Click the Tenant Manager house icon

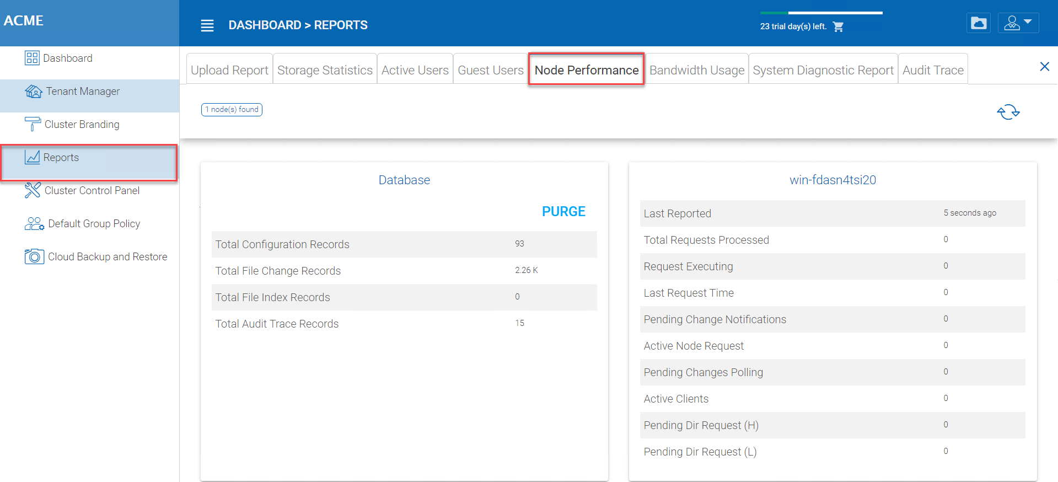[x=34, y=91]
